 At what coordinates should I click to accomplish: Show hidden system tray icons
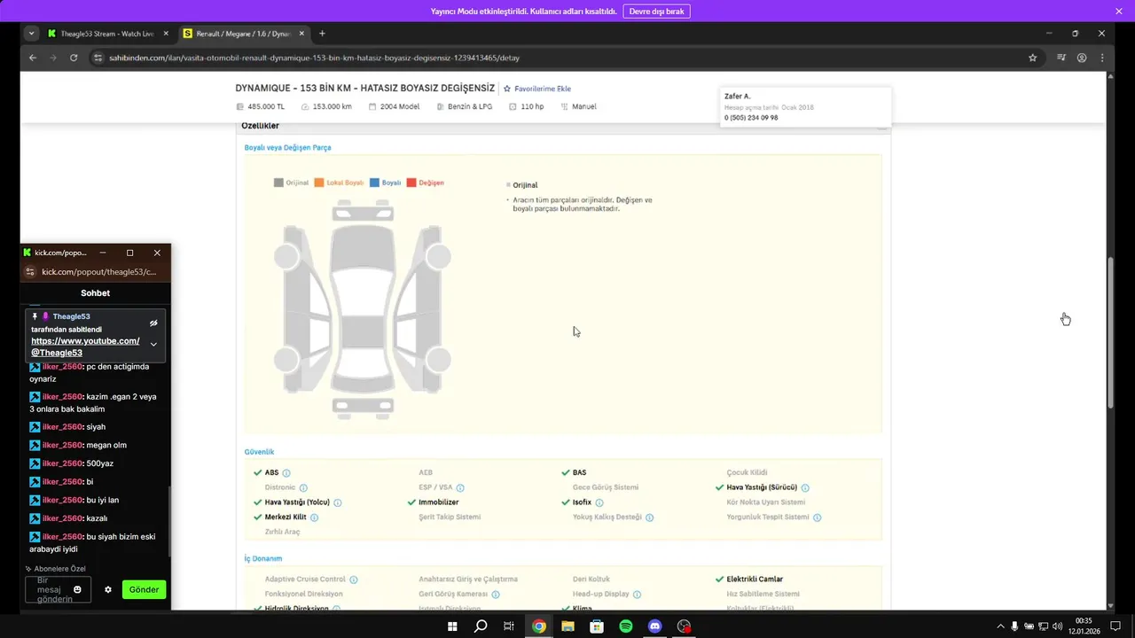coord(1000,626)
